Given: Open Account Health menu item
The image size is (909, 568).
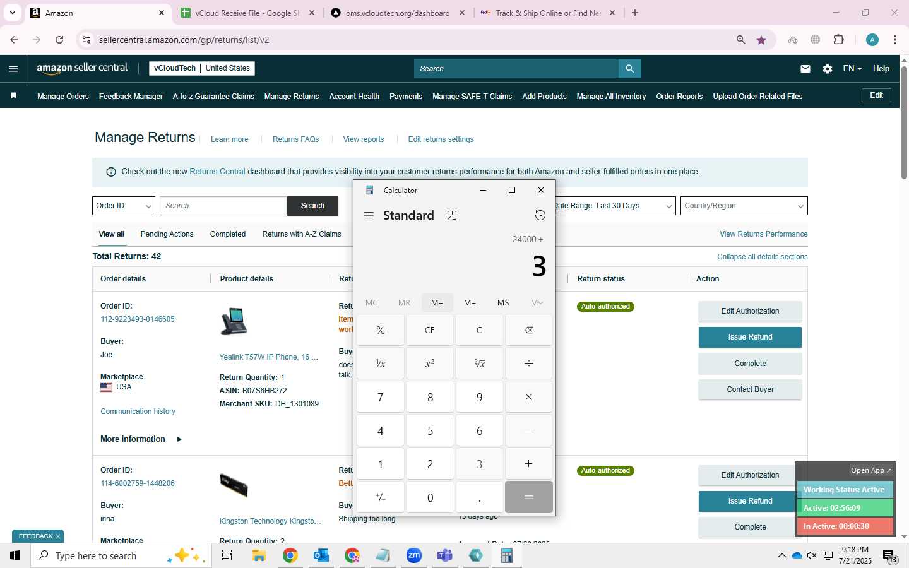Looking at the screenshot, I should click(x=354, y=97).
